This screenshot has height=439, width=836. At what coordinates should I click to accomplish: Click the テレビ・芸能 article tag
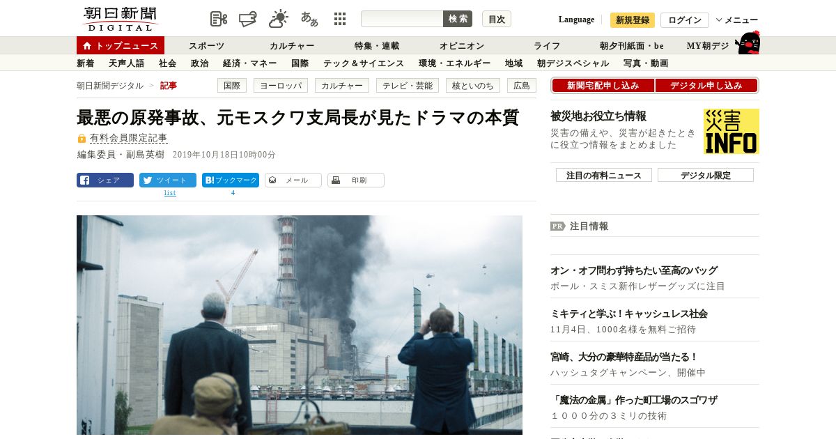408,86
